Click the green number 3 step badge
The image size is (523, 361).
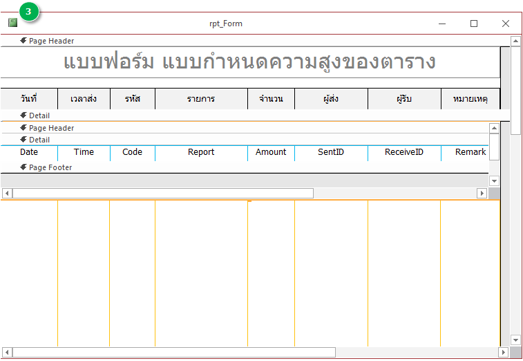pos(28,12)
